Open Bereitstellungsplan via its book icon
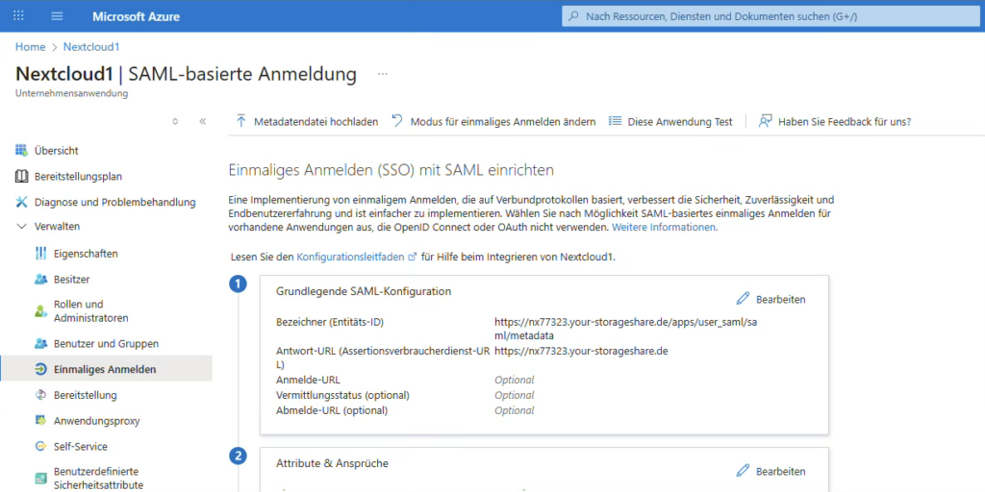Screen dimensions: 985x492 click(x=22, y=177)
